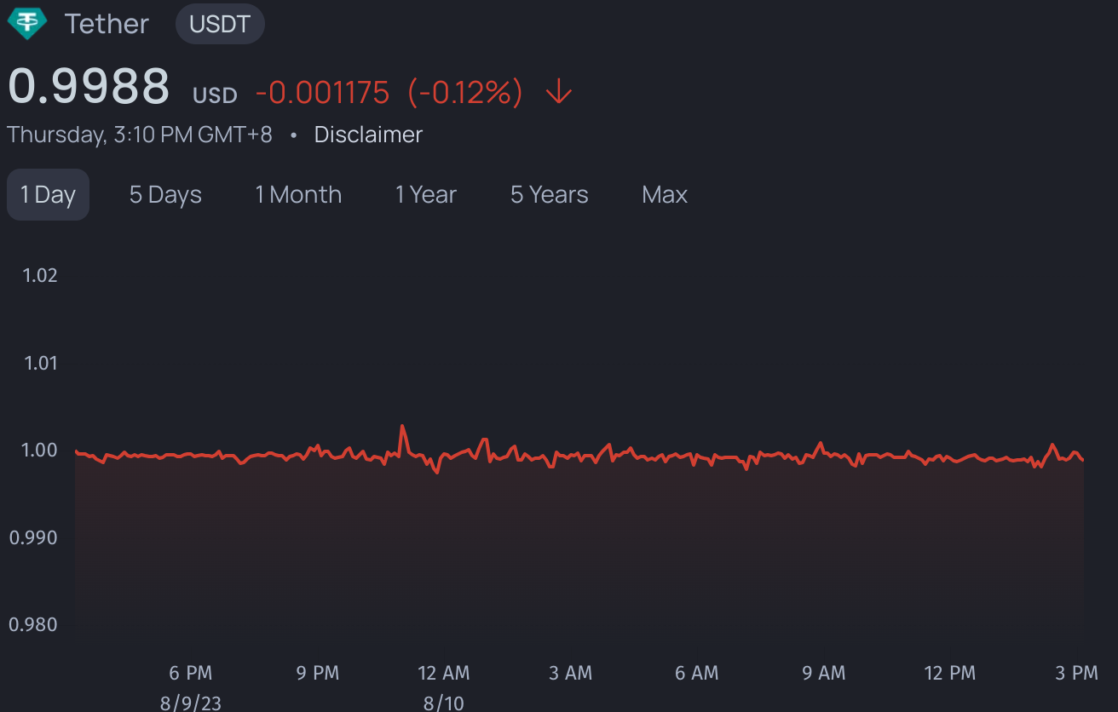Click the 3 PM x-axis label
The height and width of the screenshot is (712, 1118).
tap(1077, 673)
